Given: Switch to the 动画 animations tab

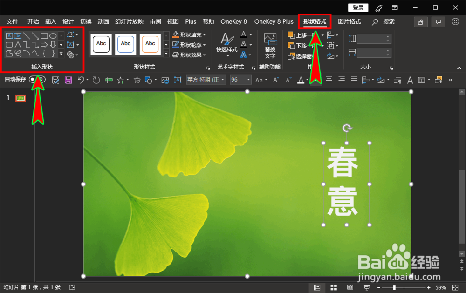Looking at the screenshot, I should tap(103, 22).
